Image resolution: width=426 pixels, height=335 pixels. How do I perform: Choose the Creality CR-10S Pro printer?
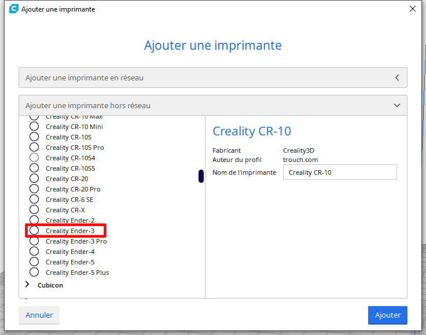coord(34,147)
